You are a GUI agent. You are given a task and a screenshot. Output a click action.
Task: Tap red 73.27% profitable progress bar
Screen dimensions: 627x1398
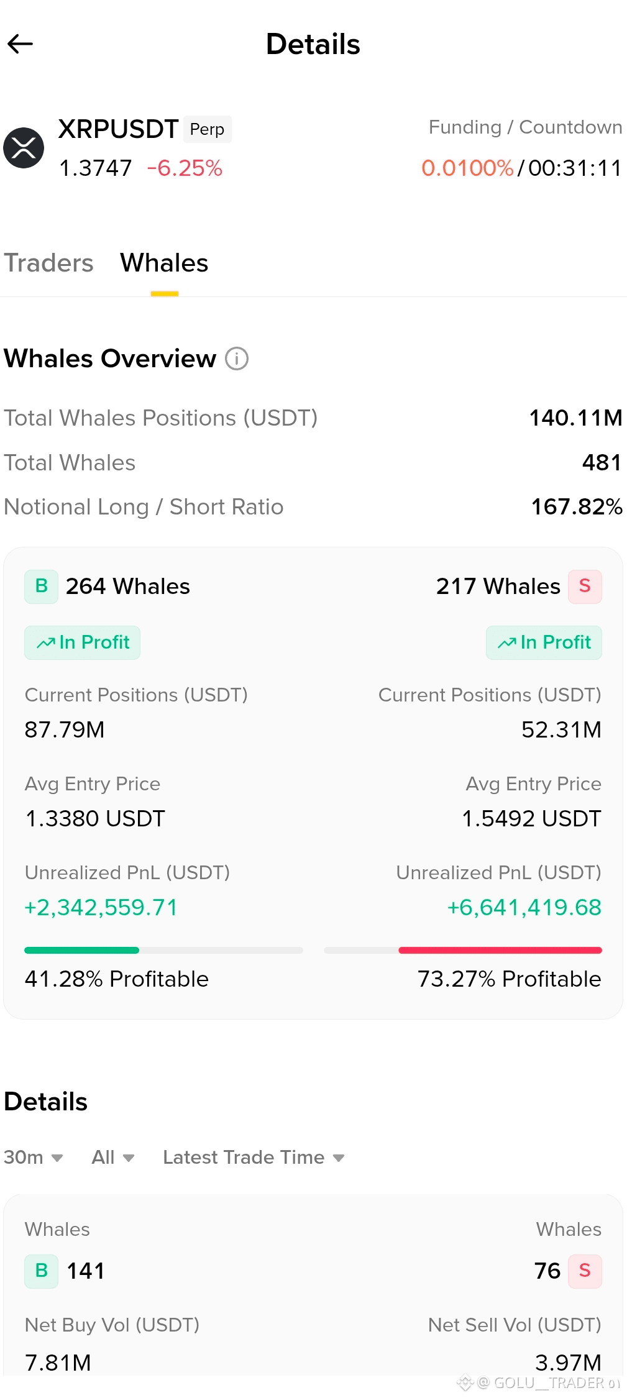(500, 950)
